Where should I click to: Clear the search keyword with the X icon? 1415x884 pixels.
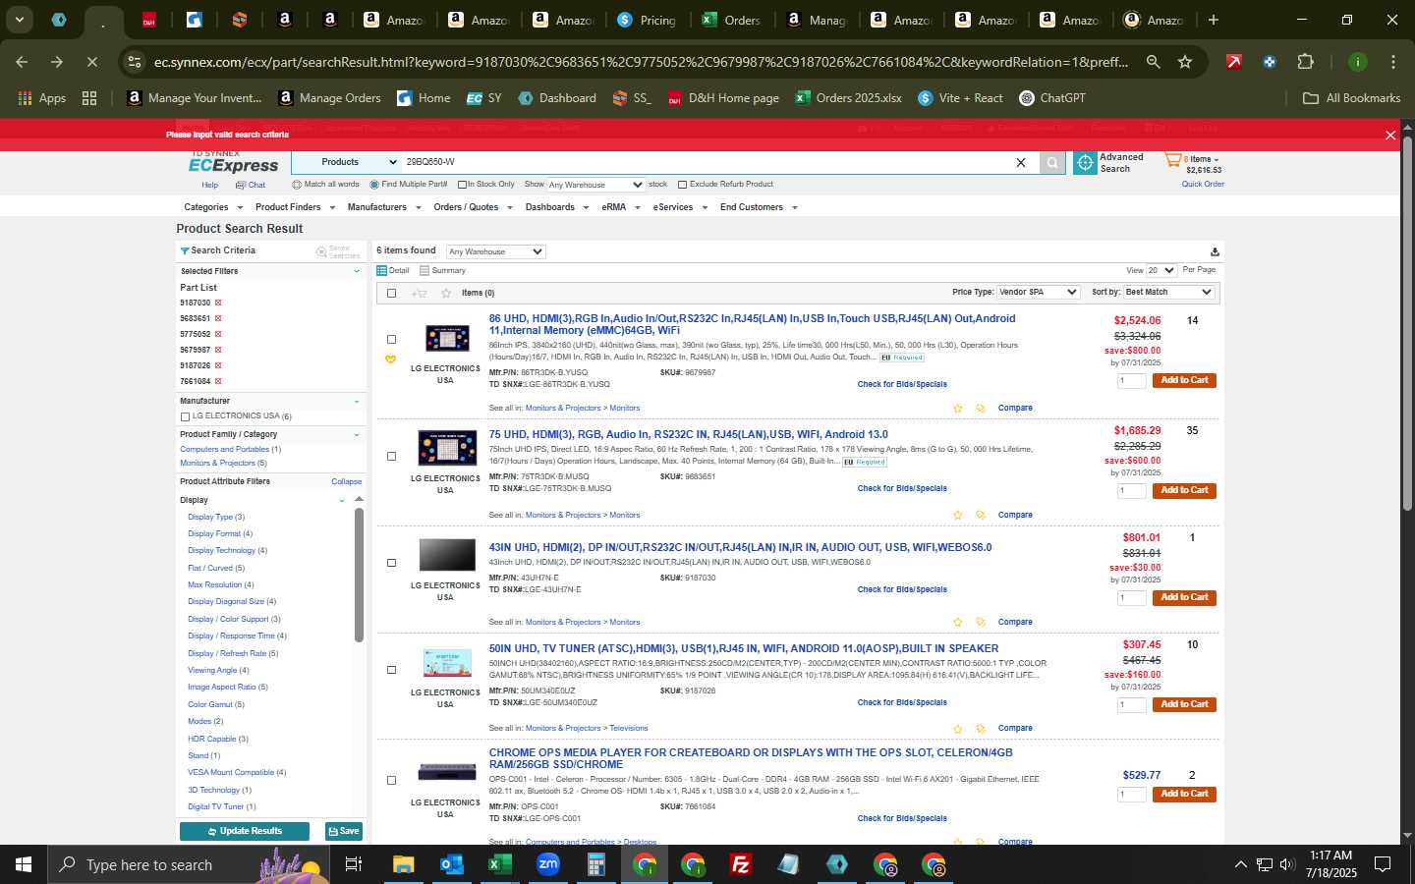(x=1020, y=163)
